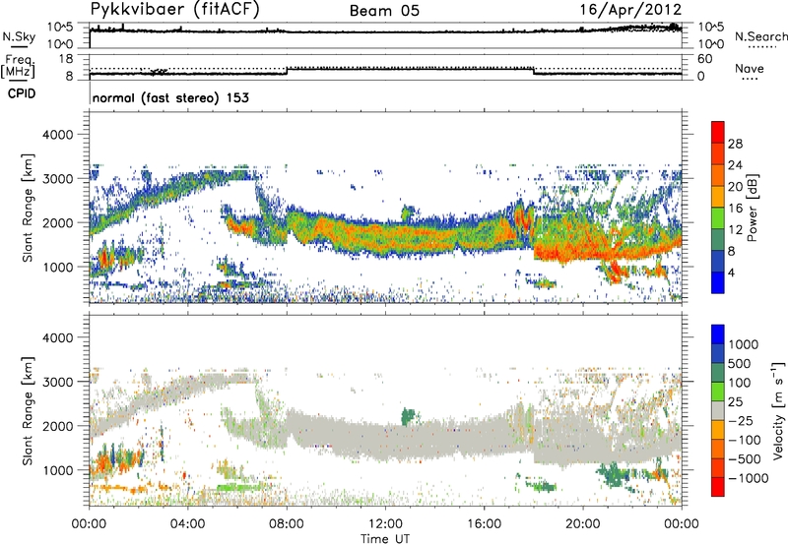Click the 20:00 time axis label
Screen dimensions: 788x545
pyautogui.click(x=582, y=524)
